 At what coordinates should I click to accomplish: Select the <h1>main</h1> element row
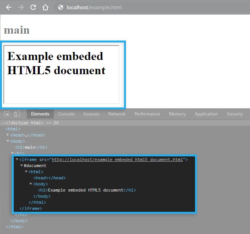[31, 147]
